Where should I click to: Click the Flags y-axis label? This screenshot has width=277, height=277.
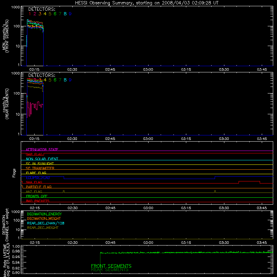click(x=14, y=173)
